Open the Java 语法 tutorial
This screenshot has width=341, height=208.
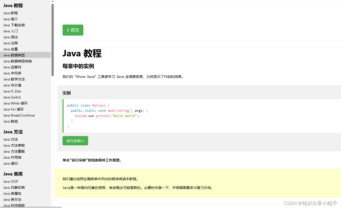tap(10, 37)
